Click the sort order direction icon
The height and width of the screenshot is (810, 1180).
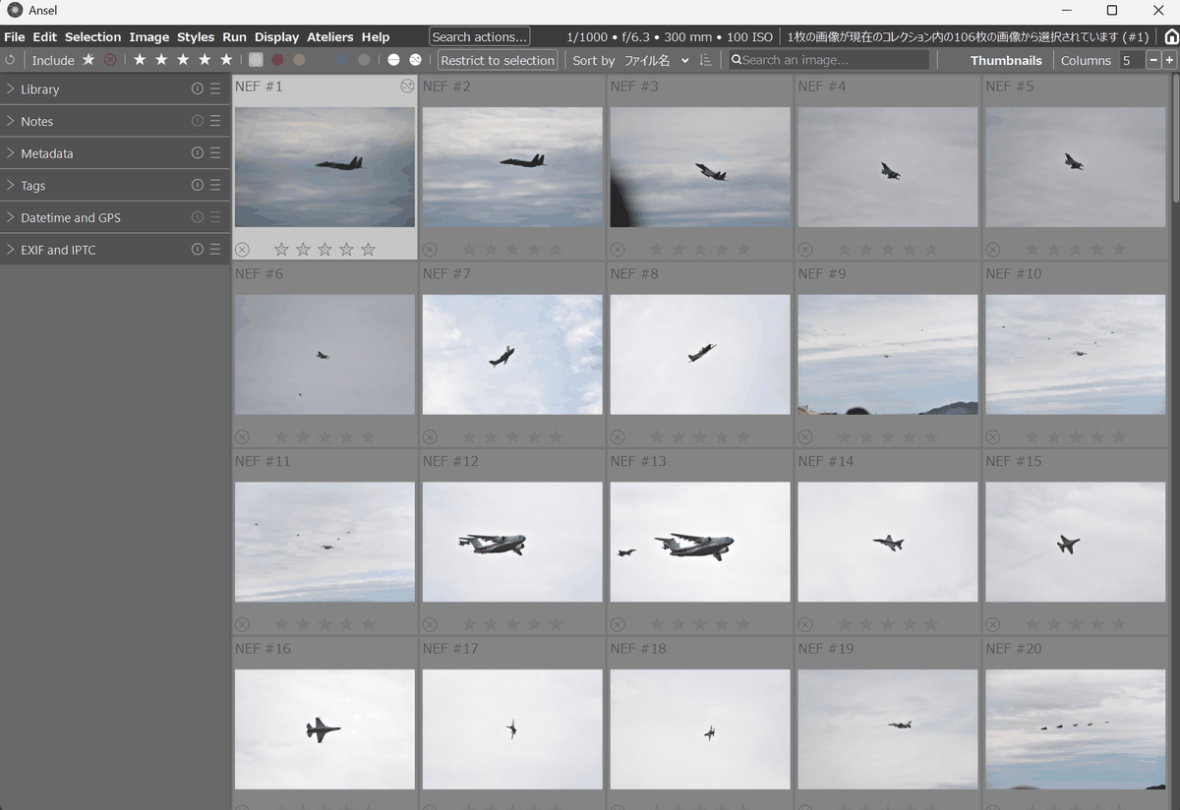click(705, 60)
